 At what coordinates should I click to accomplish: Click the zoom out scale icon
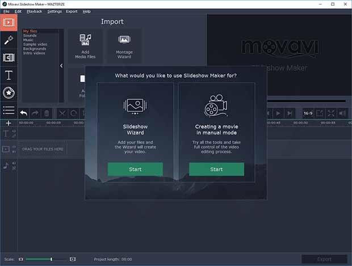pos(21,259)
